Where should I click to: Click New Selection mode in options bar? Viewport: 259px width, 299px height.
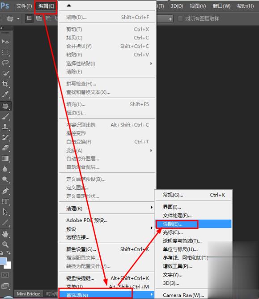pos(30,18)
